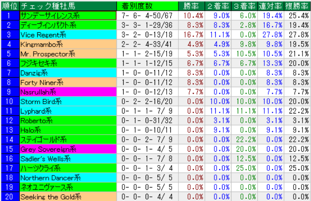
Task: Click the 21.1% 複勝率 for Mr. Prospector系
Action: [299, 54]
